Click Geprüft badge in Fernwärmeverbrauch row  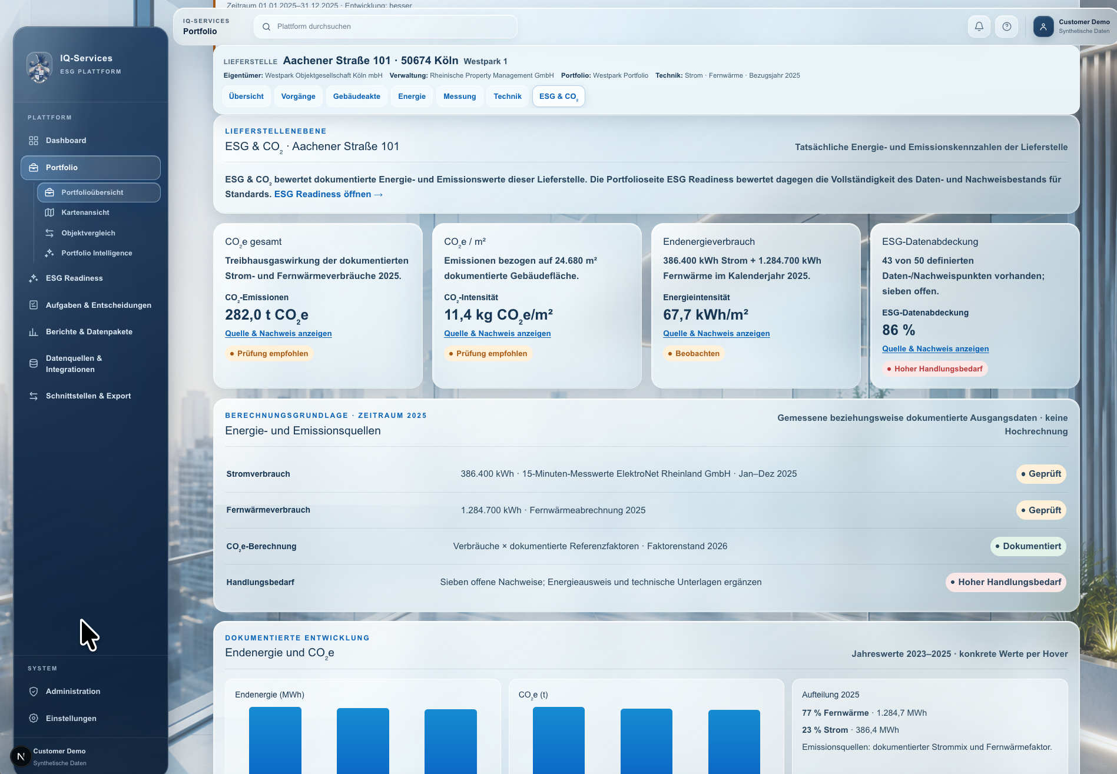tap(1041, 510)
